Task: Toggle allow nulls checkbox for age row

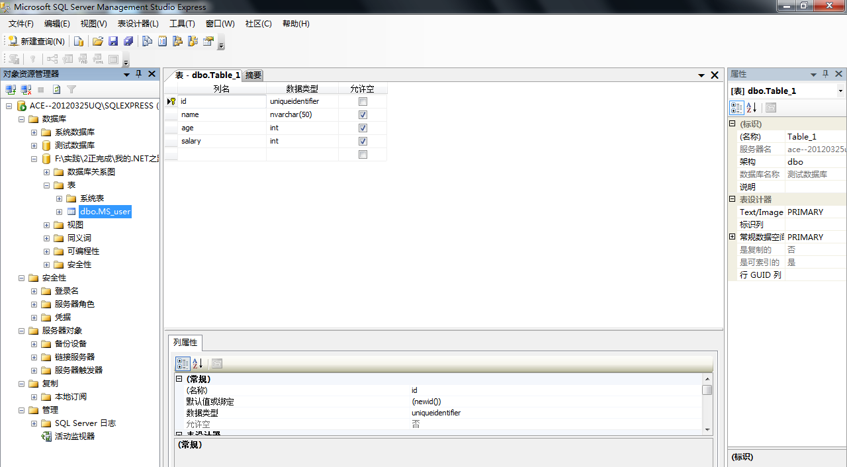Action: click(x=363, y=128)
